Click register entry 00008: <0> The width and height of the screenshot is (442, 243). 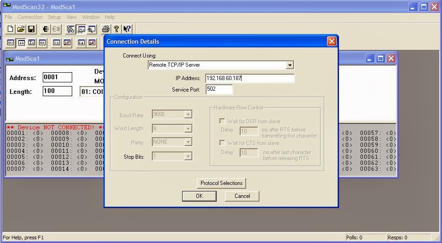pyautogui.click(x=69, y=133)
